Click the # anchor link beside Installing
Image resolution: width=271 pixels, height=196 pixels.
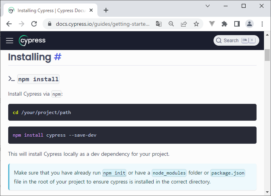click(x=57, y=57)
